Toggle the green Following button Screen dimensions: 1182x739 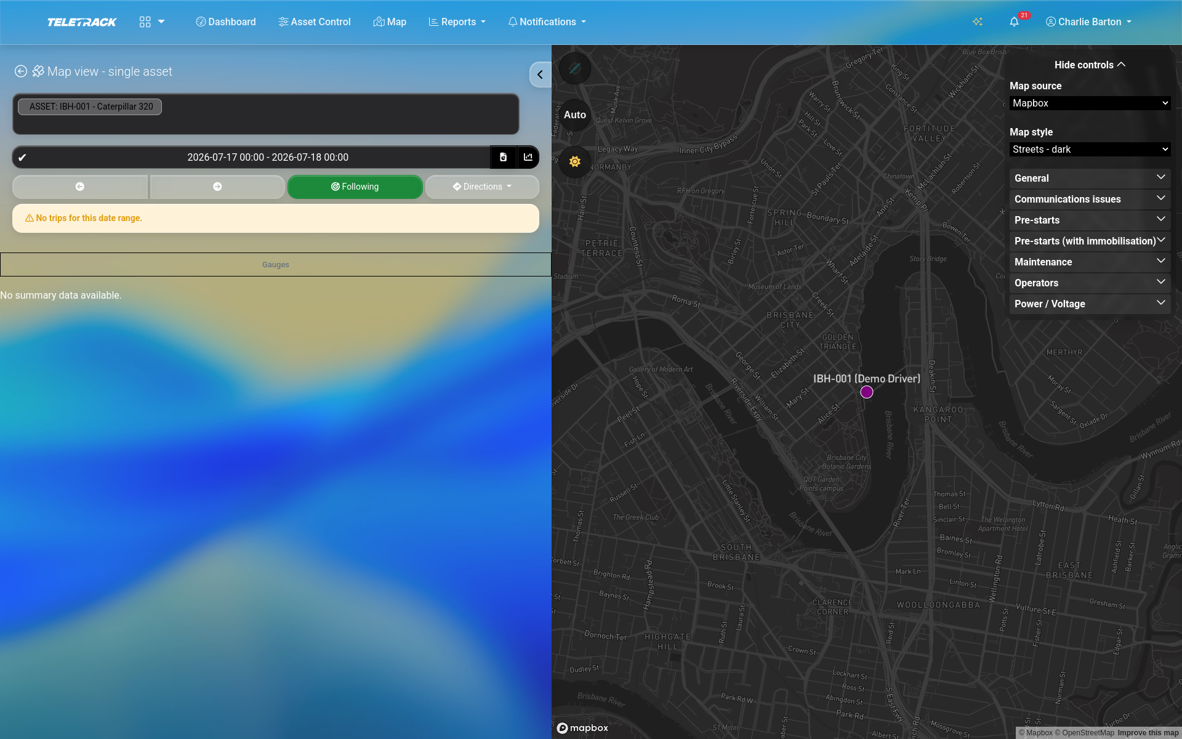355,187
